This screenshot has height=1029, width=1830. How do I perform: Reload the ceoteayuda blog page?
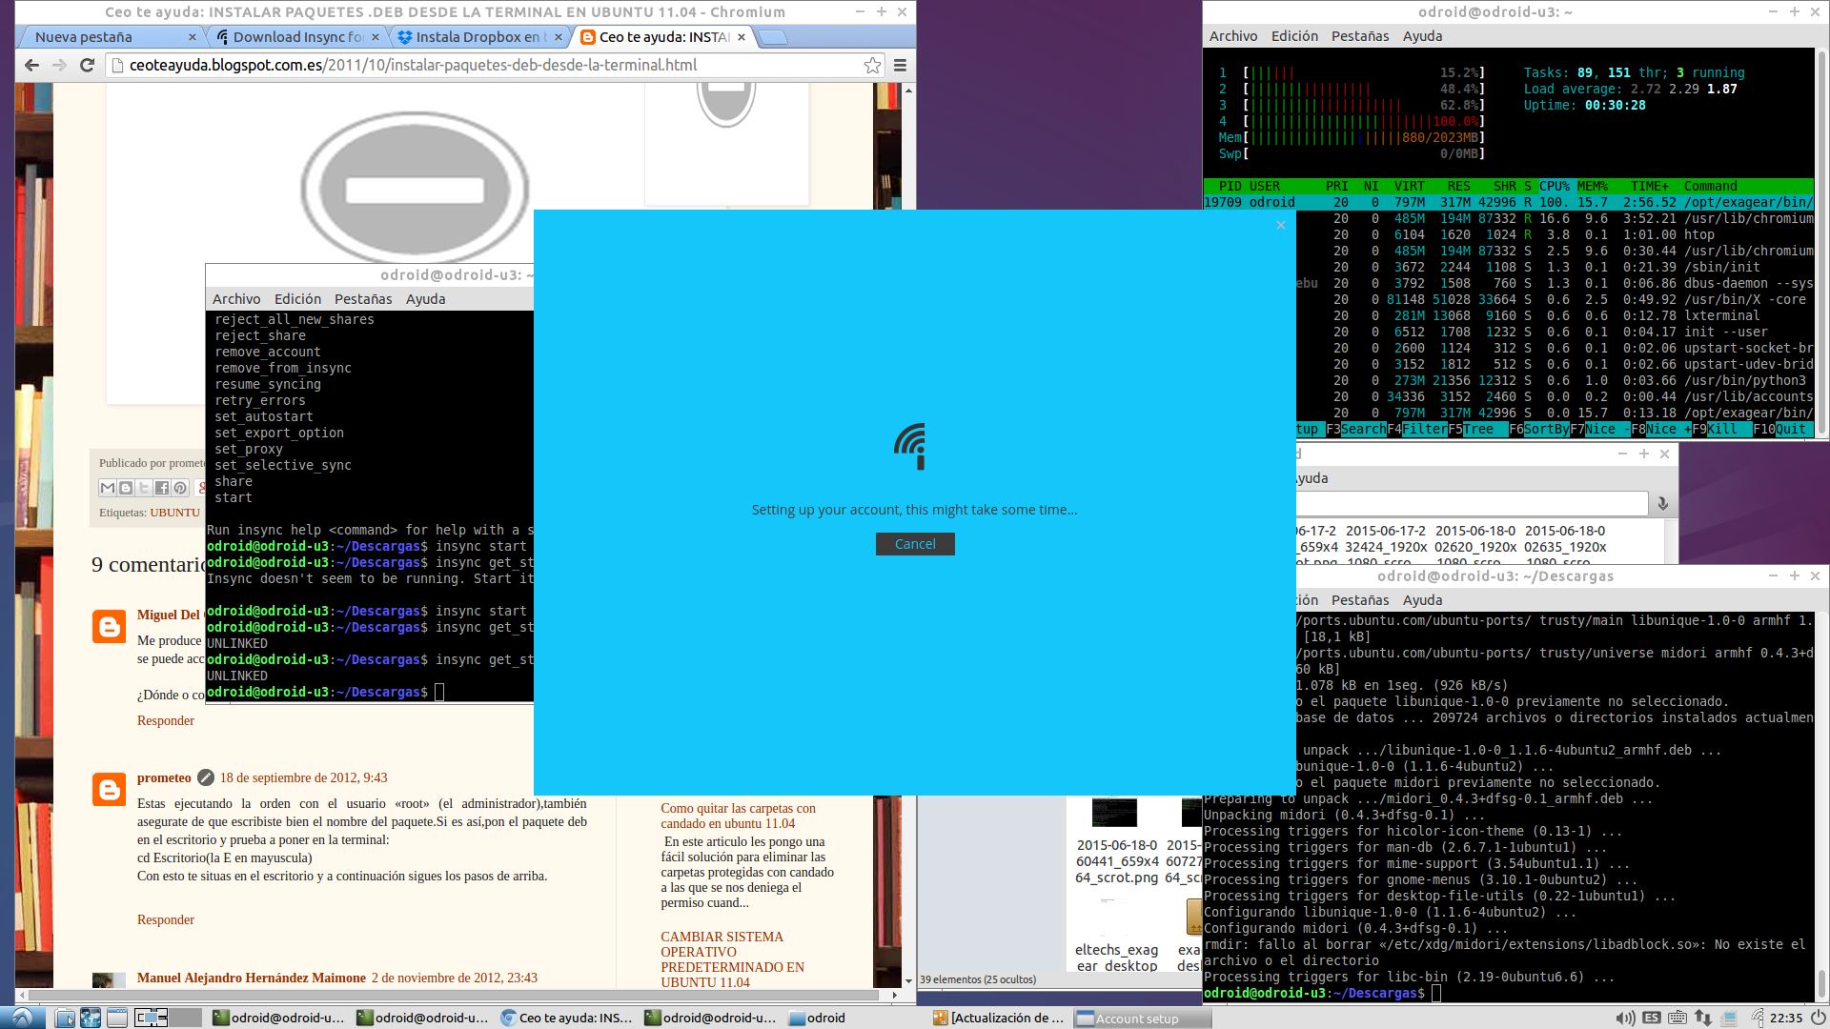tap(87, 65)
